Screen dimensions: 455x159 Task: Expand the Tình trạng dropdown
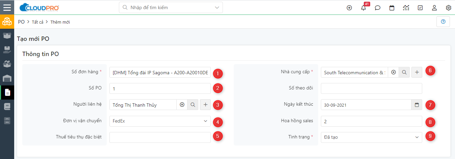point(372,137)
